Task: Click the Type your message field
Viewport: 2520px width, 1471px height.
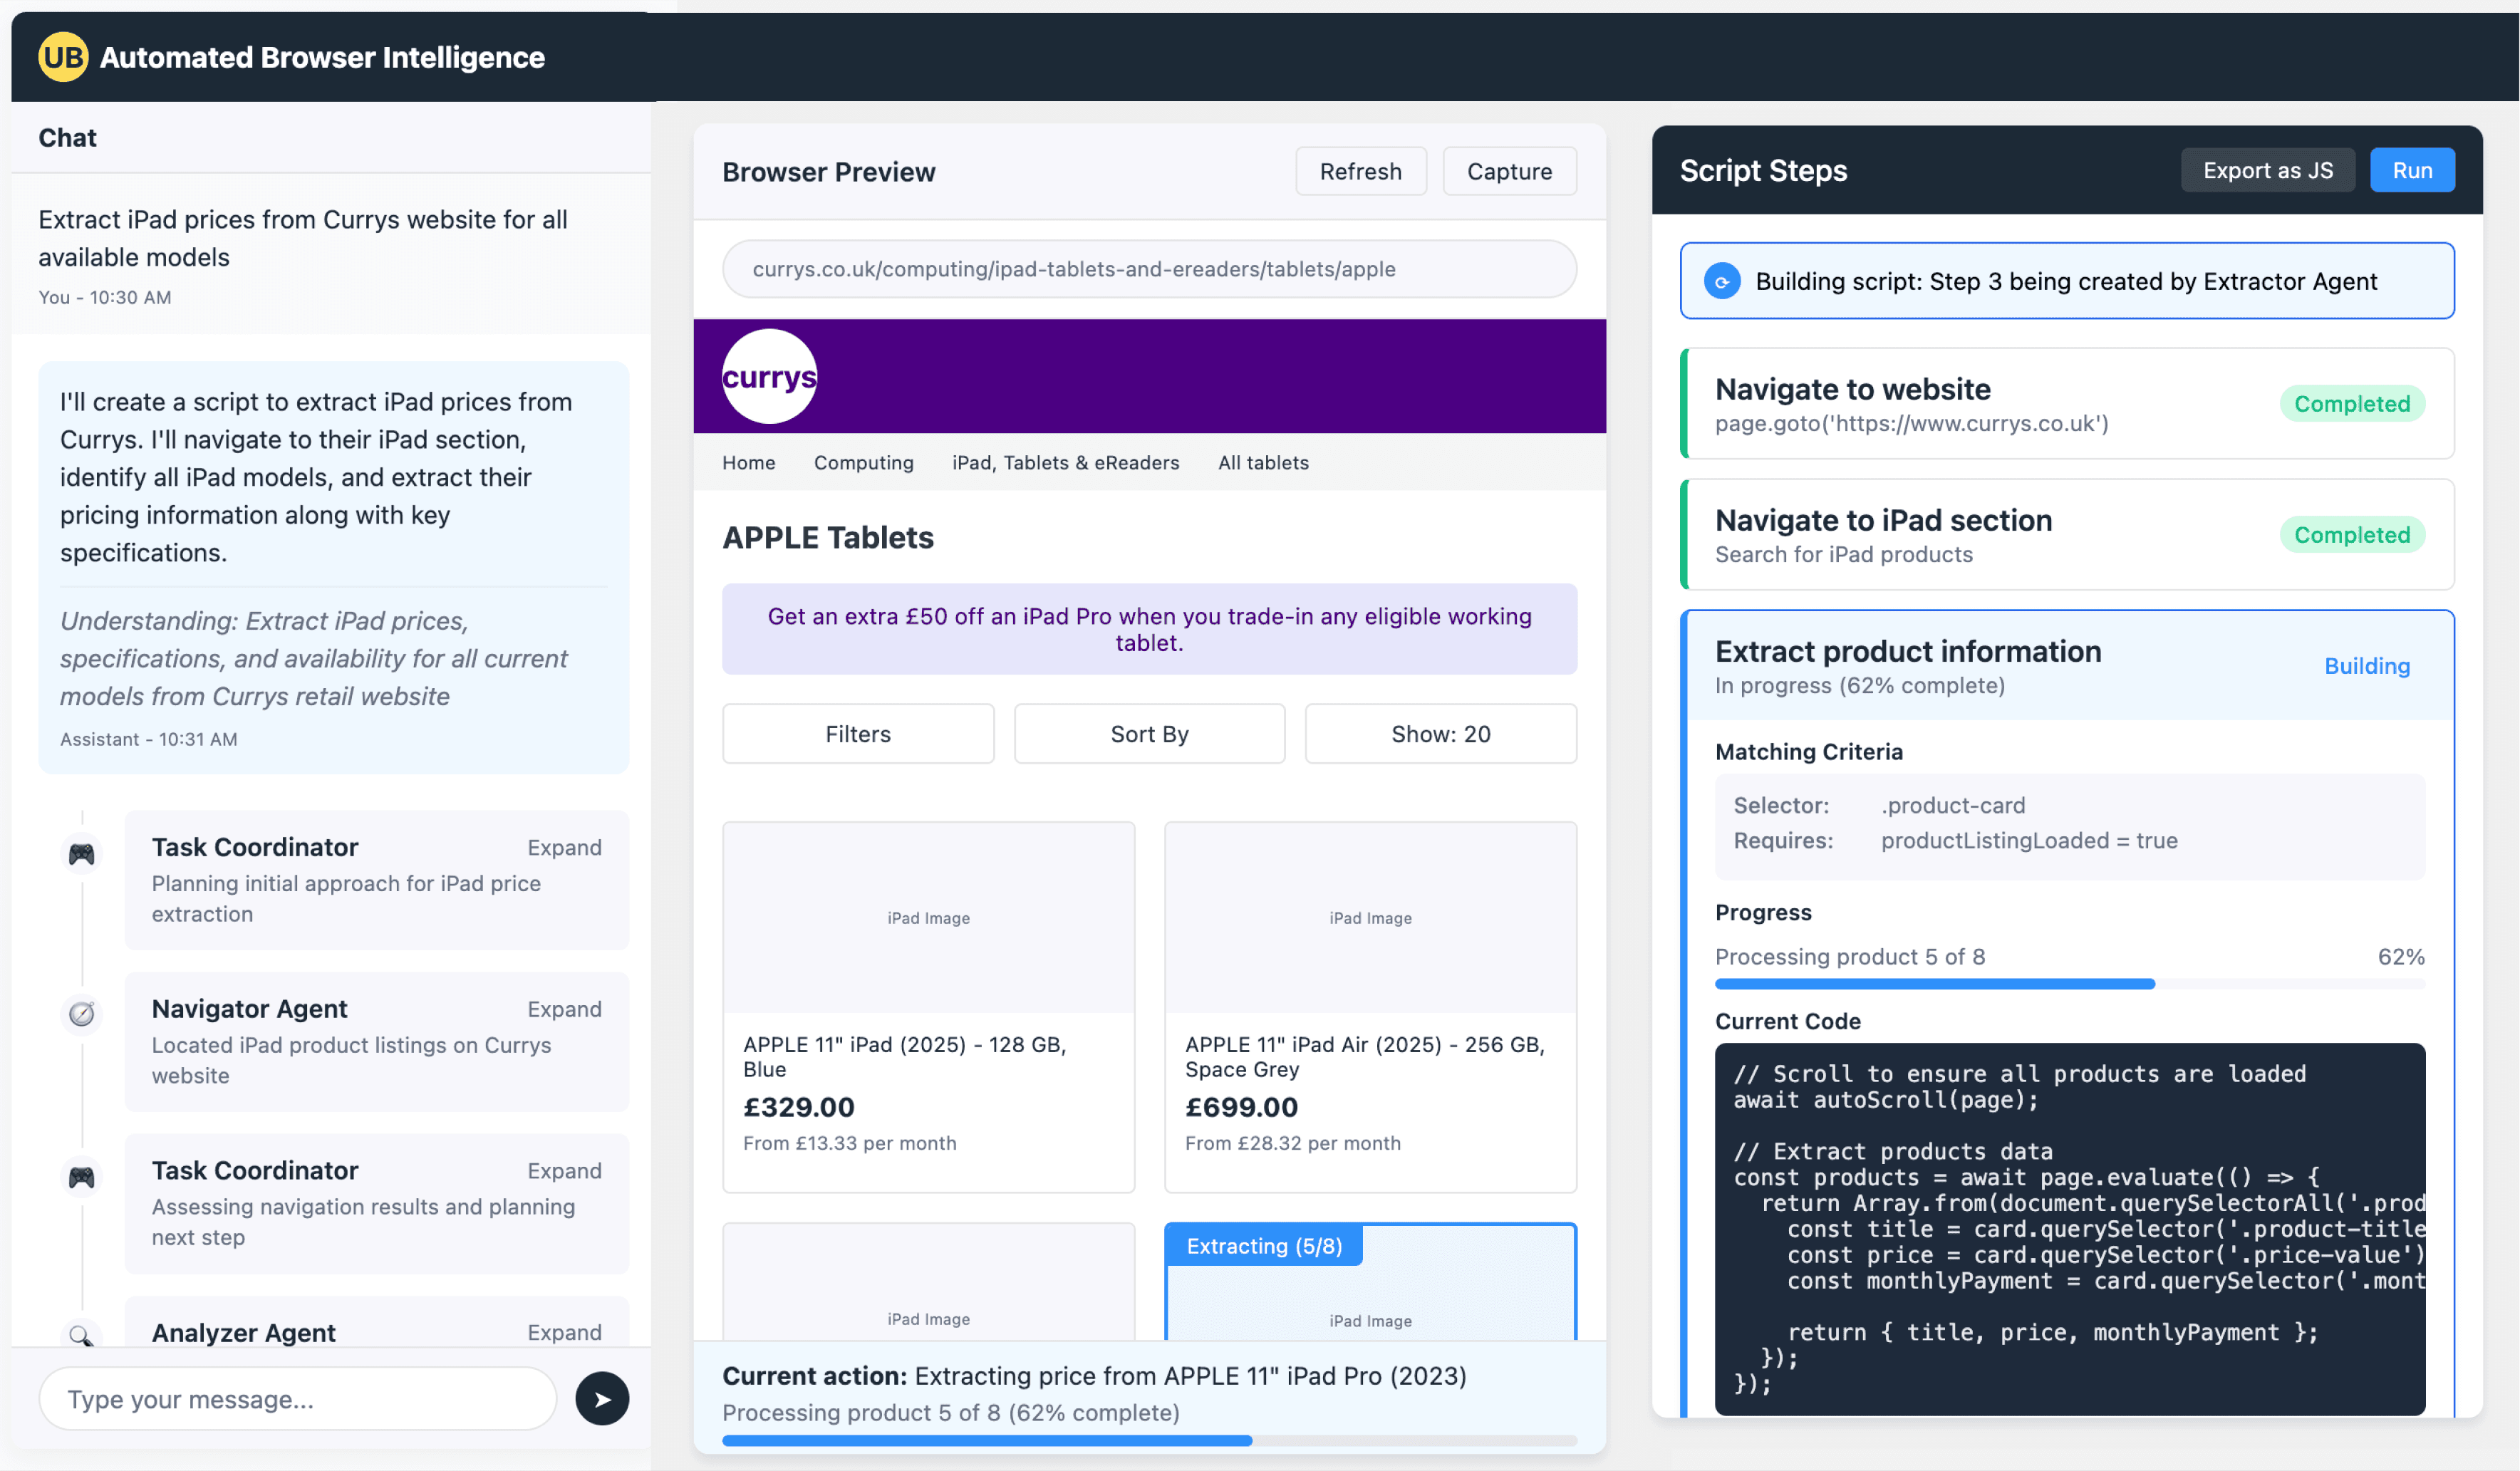Action: coord(297,1398)
